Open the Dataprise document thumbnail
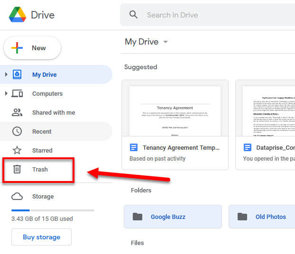Image resolution: width=295 pixels, height=254 pixels. coord(266,109)
